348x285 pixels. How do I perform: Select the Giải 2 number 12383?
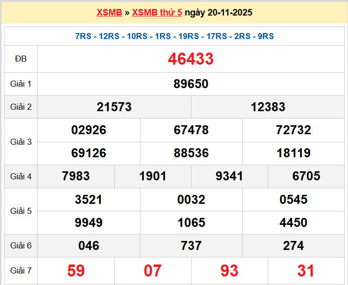click(268, 107)
